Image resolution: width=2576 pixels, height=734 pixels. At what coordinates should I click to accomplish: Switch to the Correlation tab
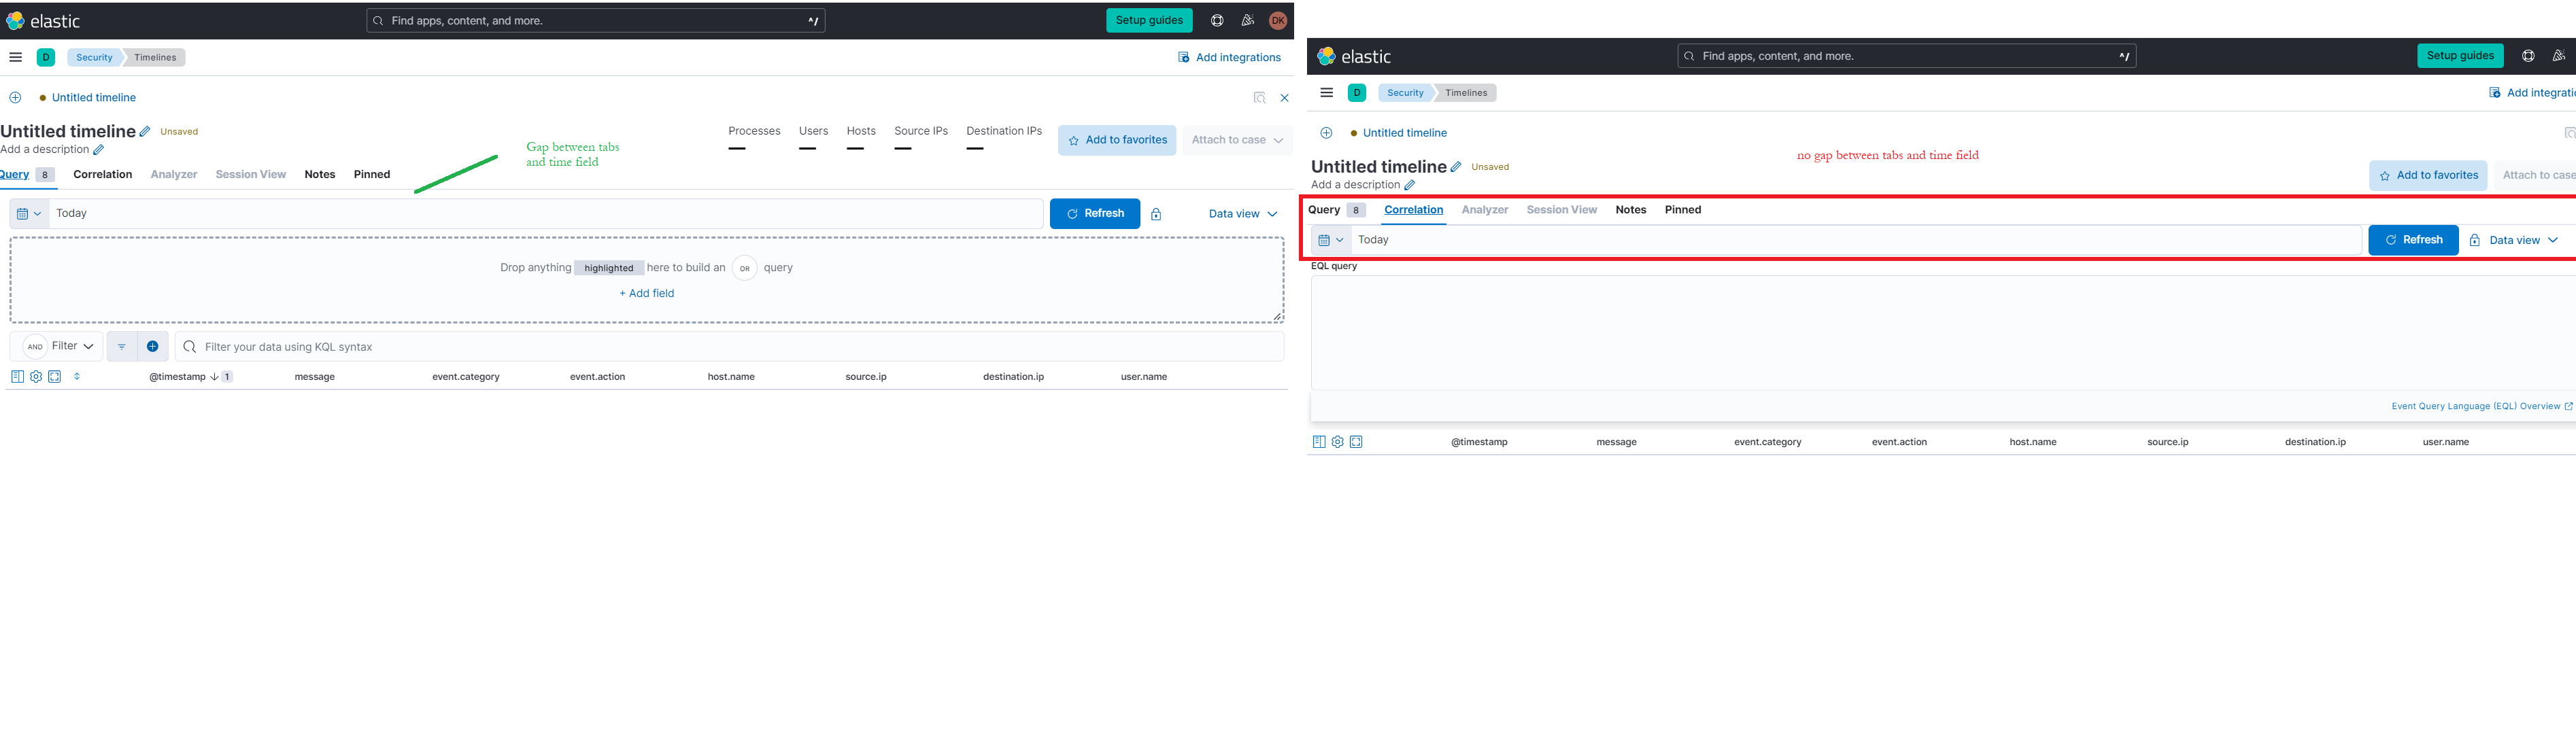(x=102, y=174)
